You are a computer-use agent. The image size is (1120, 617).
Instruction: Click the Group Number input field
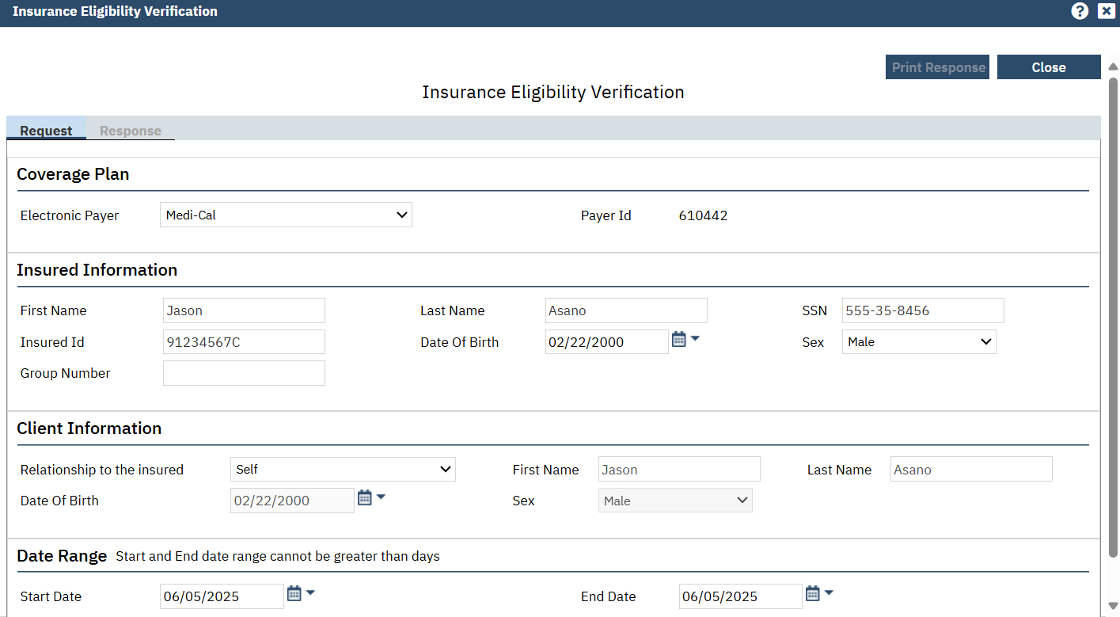[244, 373]
